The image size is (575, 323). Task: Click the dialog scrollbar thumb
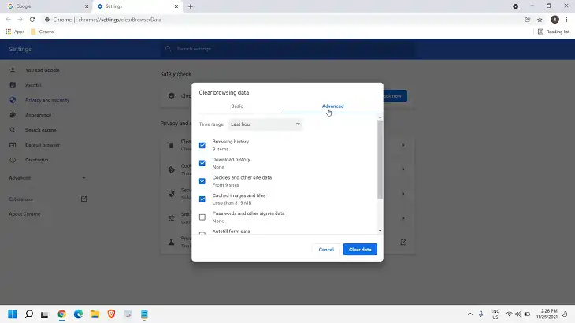point(380,159)
